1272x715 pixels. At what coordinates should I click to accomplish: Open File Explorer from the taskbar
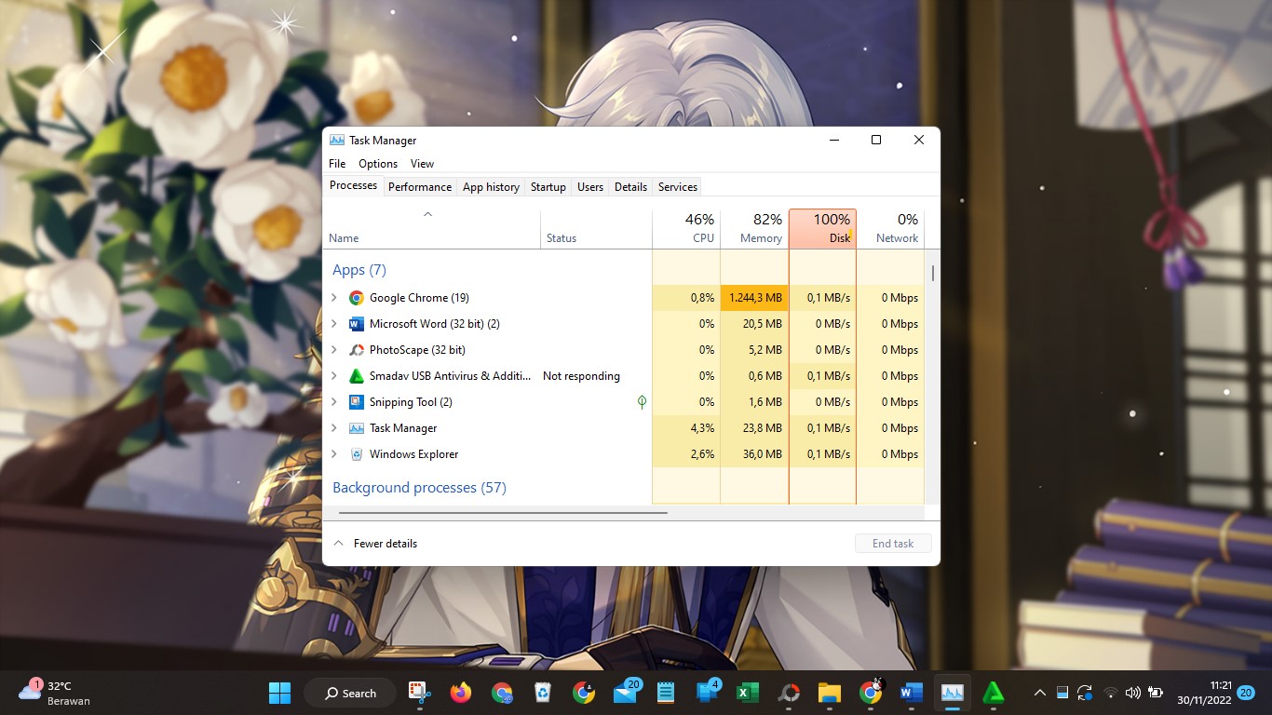coord(830,693)
